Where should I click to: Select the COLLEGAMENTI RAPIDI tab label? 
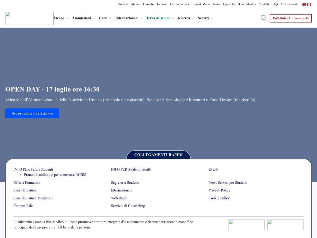click(x=158, y=155)
